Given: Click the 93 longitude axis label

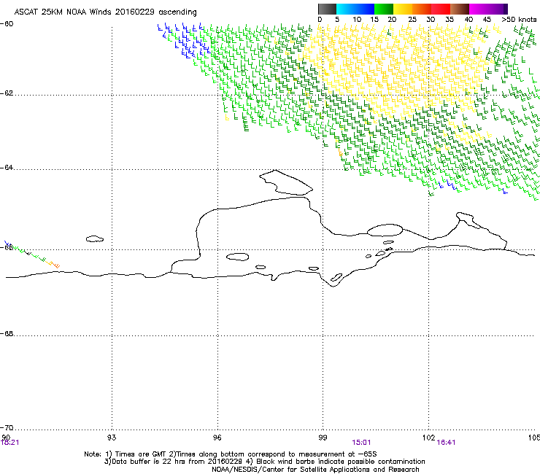Looking at the screenshot, I should [112, 438].
